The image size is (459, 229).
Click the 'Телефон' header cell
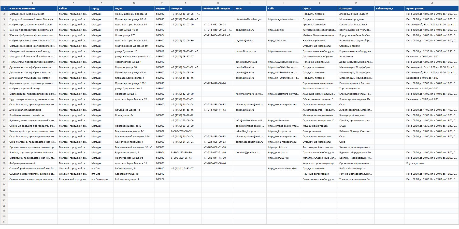pos(185,9)
